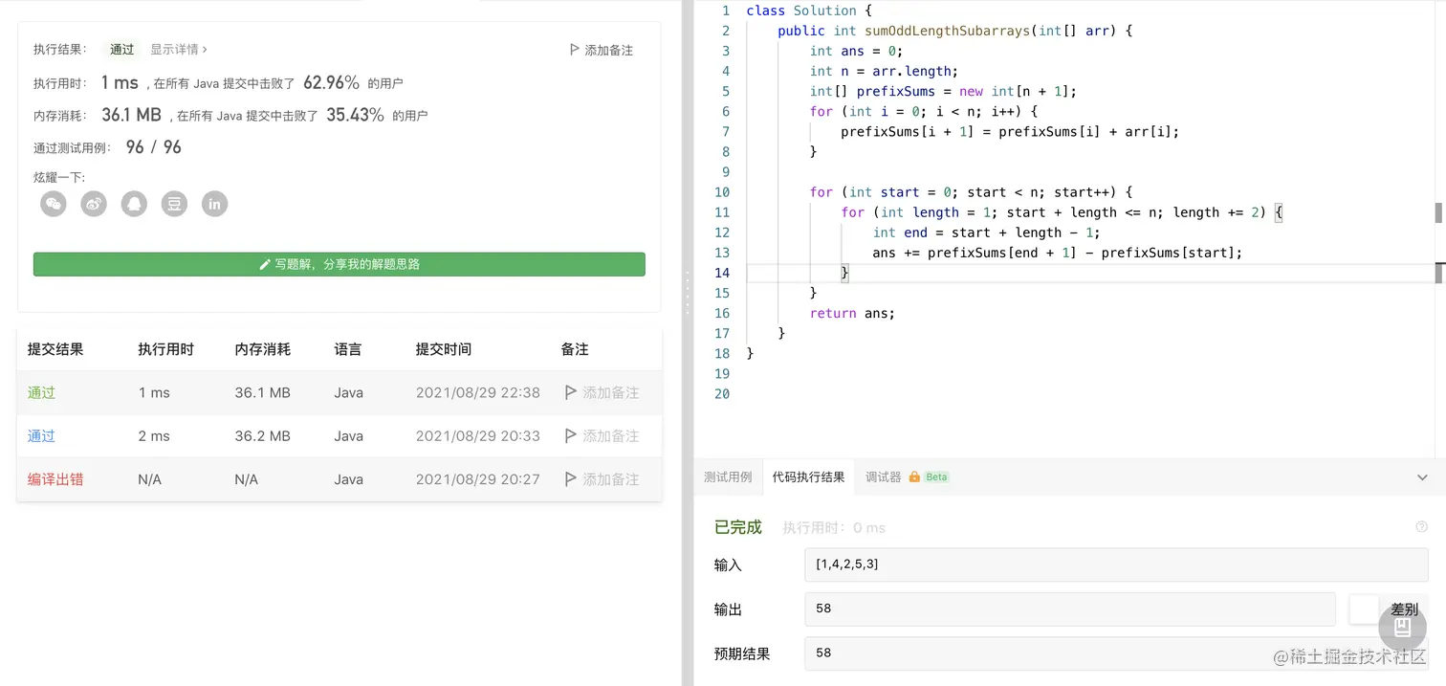Click the 提交结果 column header
The image size is (1446, 686).
[x=55, y=349]
